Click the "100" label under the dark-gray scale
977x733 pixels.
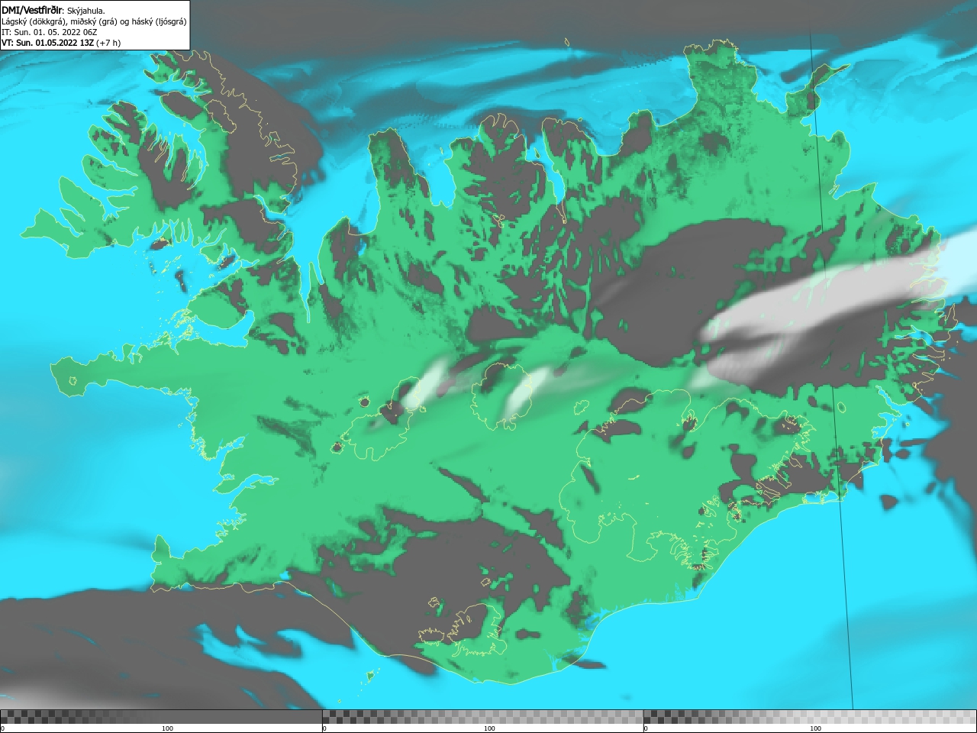167,728
